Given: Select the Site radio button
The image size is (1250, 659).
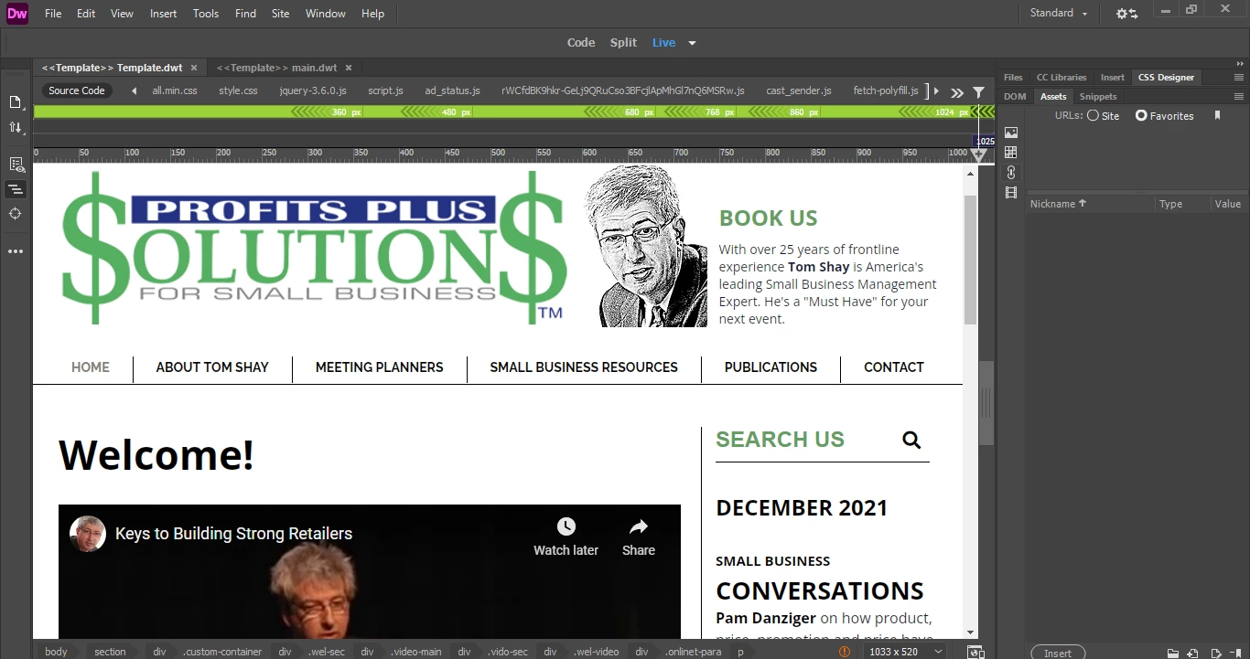Looking at the screenshot, I should coord(1093,116).
